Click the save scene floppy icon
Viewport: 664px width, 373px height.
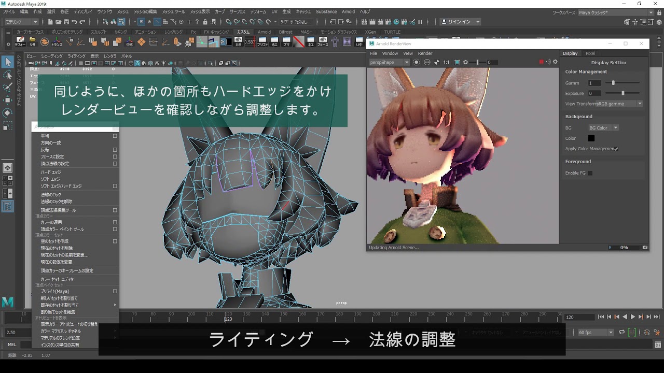coord(66,22)
